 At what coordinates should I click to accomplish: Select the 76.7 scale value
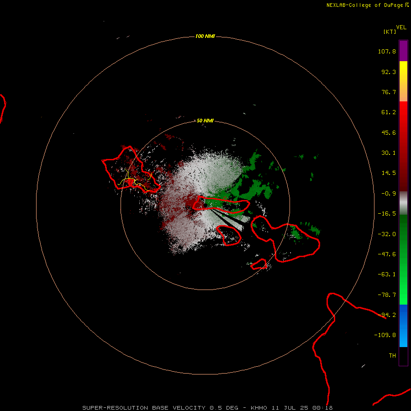click(389, 92)
